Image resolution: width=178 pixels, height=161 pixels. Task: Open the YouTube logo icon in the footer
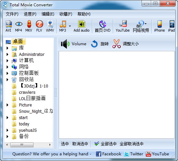coord(148,154)
